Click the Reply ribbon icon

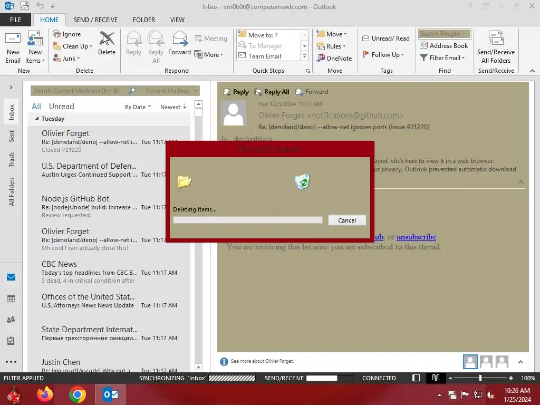pos(133,43)
